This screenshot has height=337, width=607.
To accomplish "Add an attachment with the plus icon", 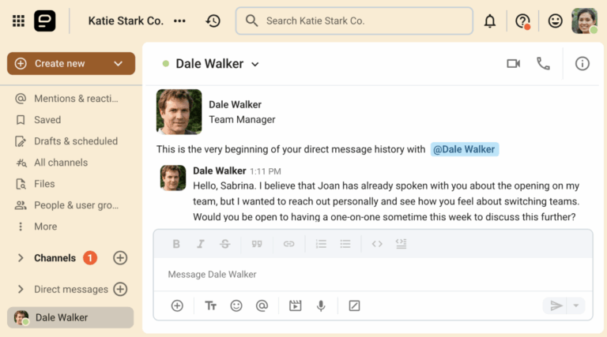I will (x=177, y=305).
